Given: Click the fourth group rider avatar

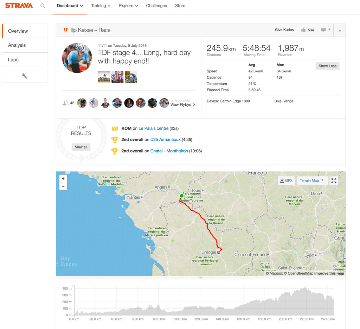Looking at the screenshot, I should pyautogui.click(x=117, y=103).
